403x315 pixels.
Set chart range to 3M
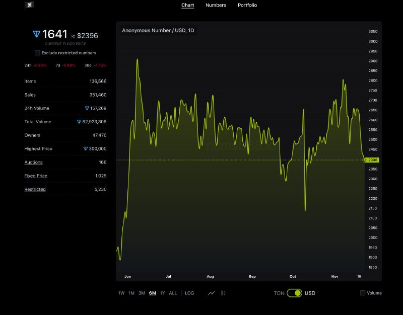(x=142, y=293)
